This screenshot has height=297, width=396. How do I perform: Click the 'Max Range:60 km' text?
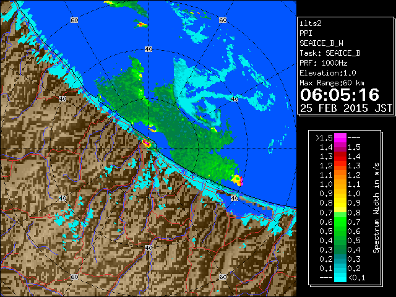(332, 83)
